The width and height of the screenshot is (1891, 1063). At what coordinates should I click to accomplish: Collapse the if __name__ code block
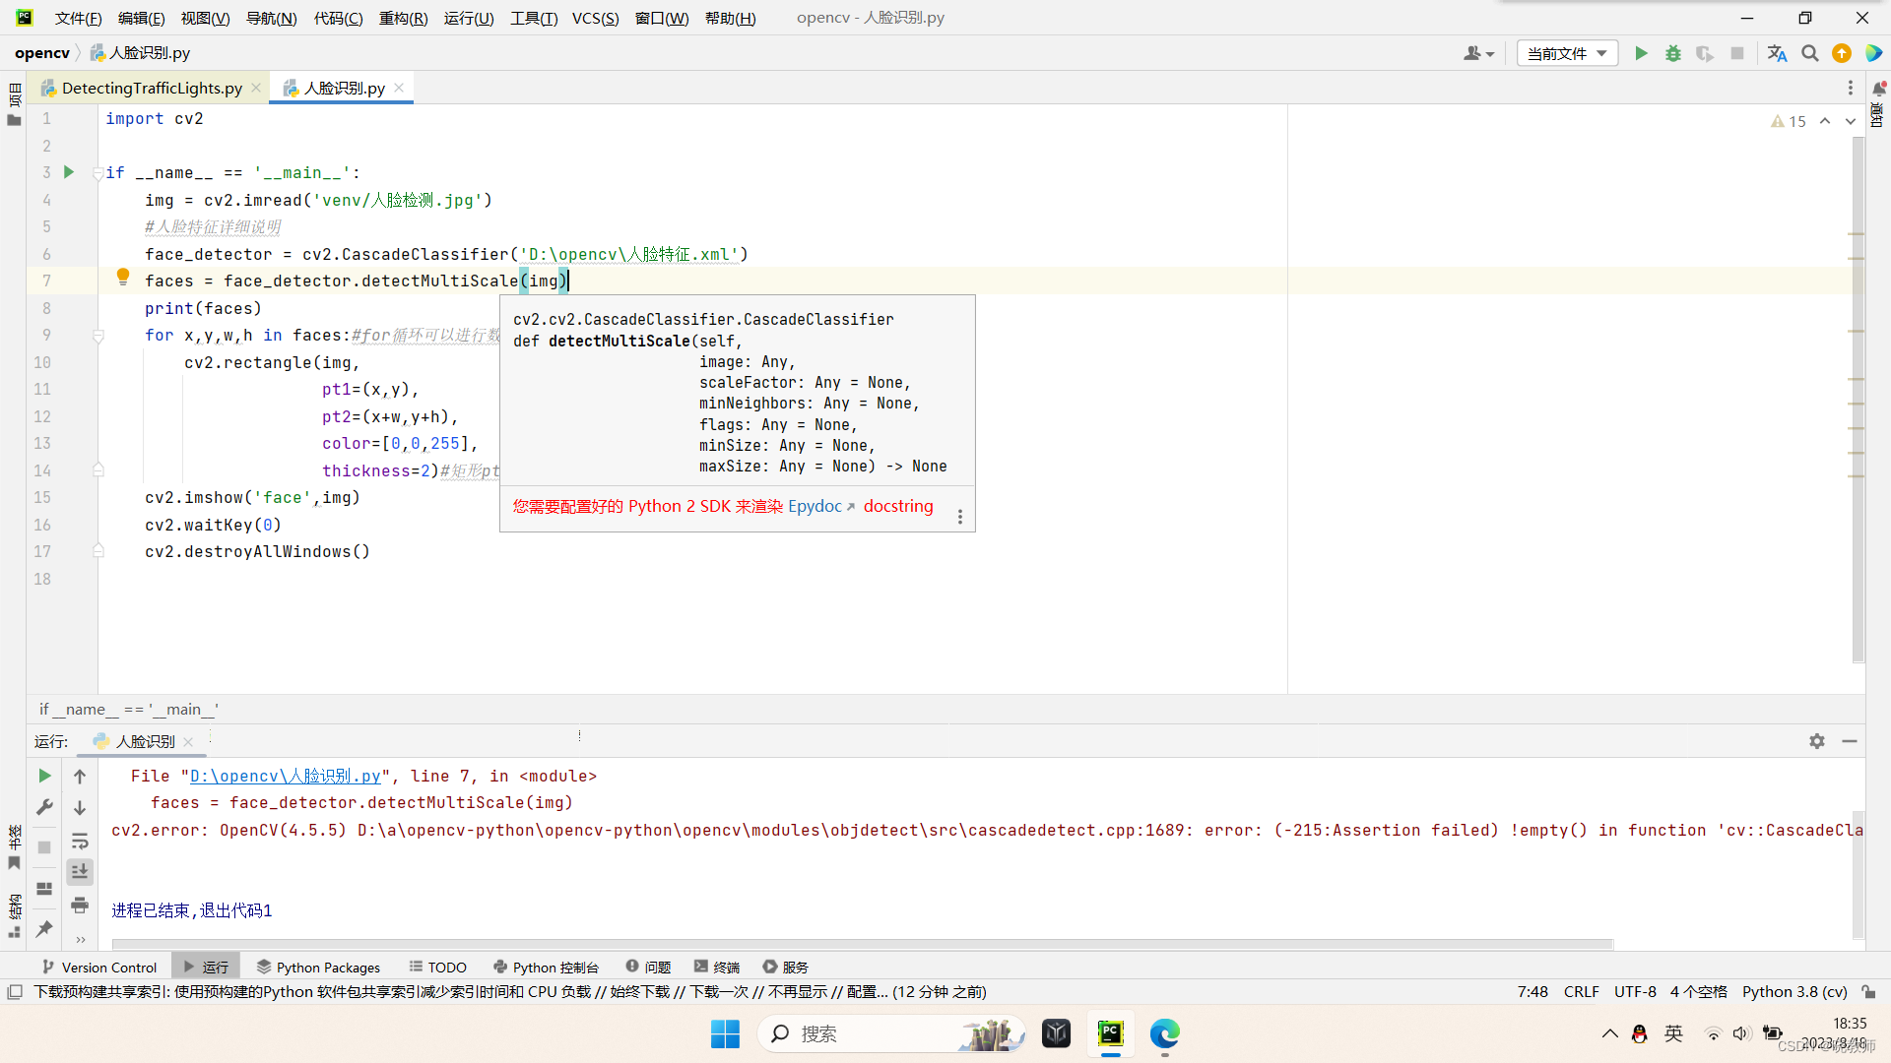coord(98,173)
